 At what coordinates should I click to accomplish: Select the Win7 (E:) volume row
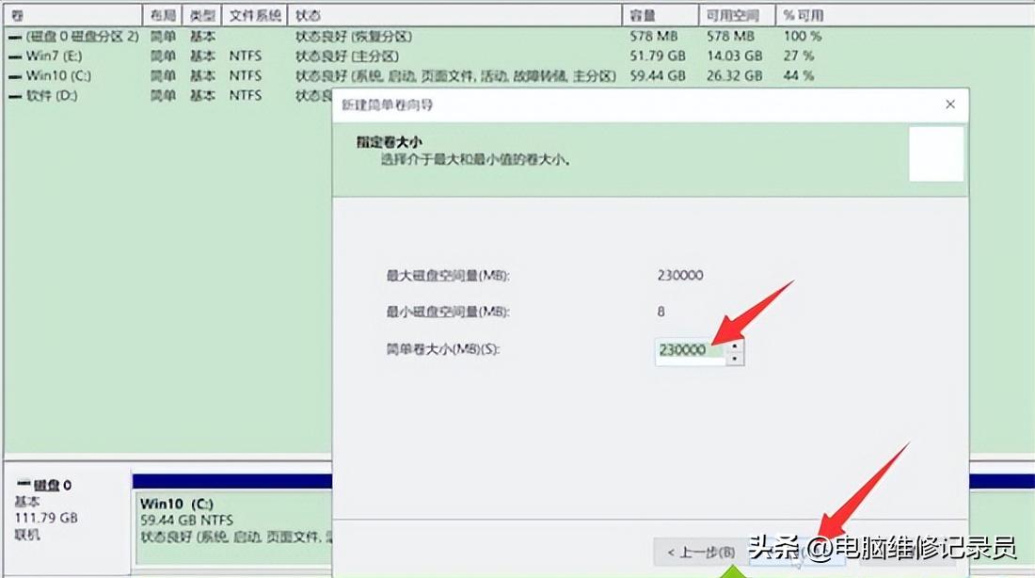(75, 56)
